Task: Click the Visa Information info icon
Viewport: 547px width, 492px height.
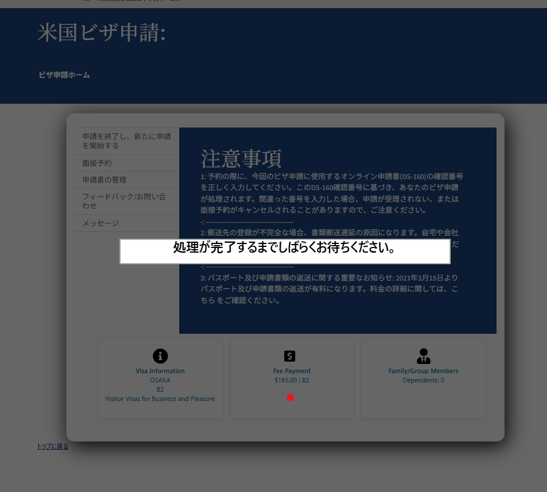Action: (x=160, y=356)
